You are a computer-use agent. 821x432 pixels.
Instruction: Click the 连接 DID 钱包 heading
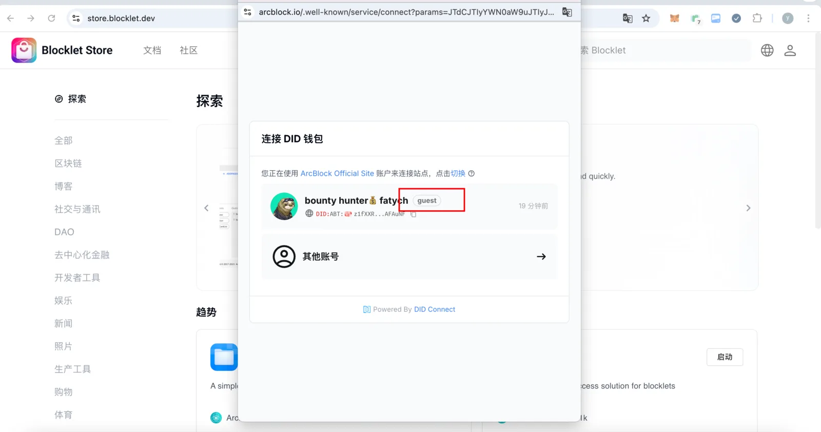pyautogui.click(x=292, y=139)
